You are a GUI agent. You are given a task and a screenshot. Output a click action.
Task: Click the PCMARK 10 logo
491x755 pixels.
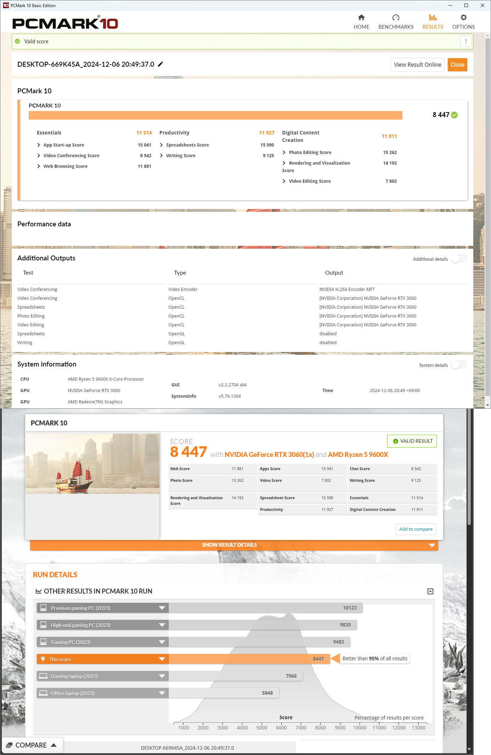(65, 23)
